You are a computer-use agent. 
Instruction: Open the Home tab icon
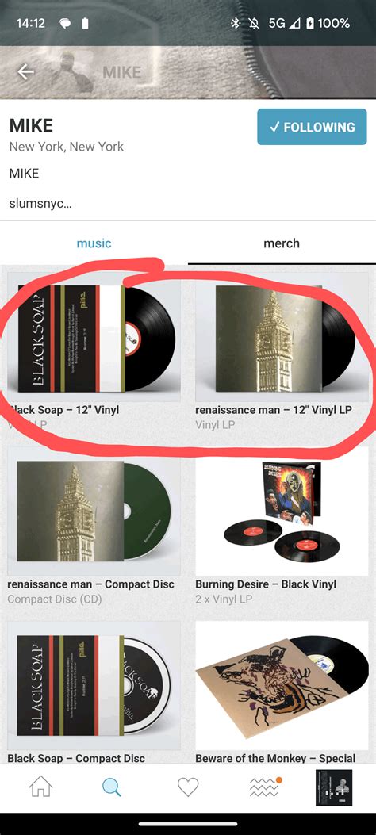40,787
